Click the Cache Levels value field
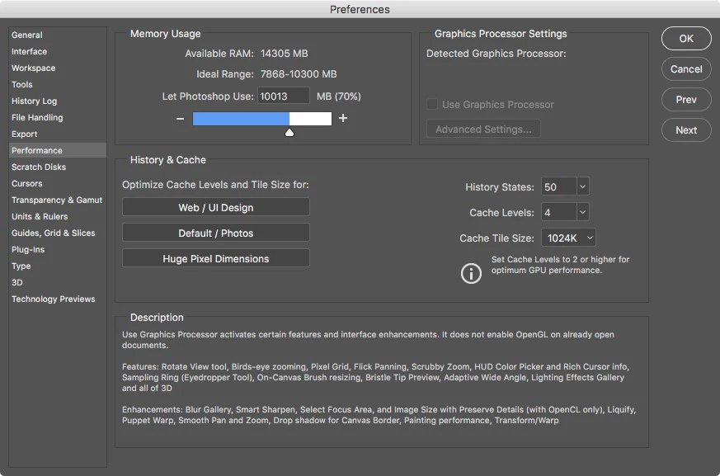This screenshot has width=720, height=476. (559, 212)
